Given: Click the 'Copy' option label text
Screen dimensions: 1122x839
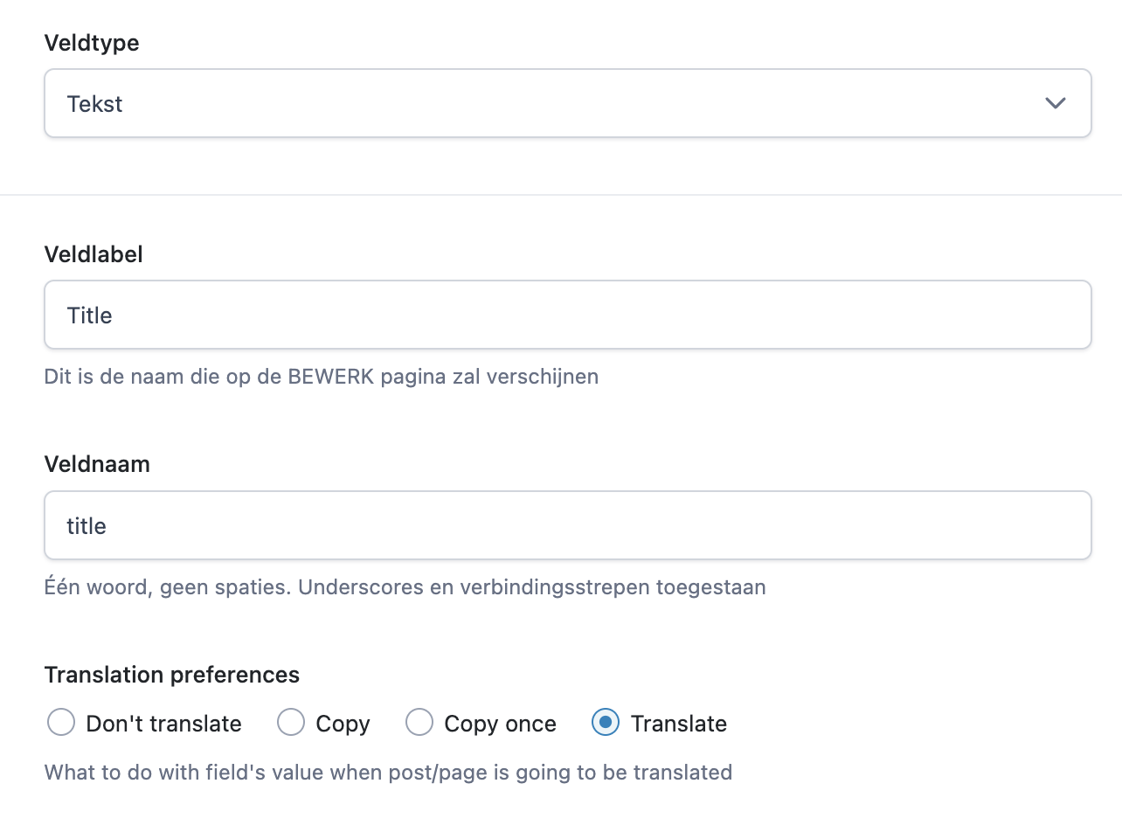Looking at the screenshot, I should click(x=343, y=725).
